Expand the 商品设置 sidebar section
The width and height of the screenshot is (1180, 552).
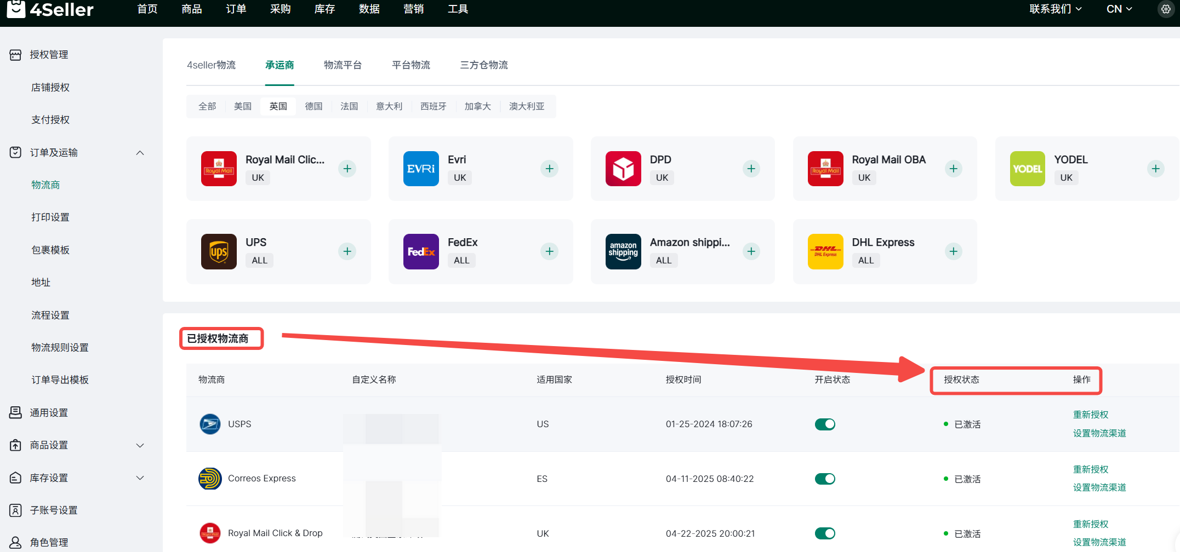tap(140, 445)
